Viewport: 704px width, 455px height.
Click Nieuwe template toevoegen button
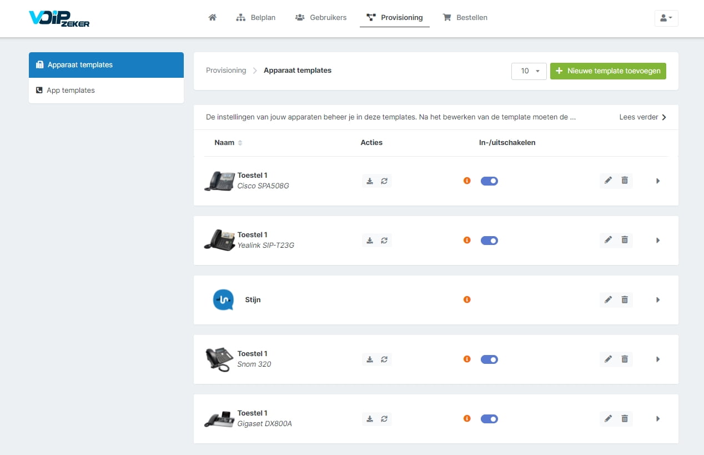tap(608, 71)
